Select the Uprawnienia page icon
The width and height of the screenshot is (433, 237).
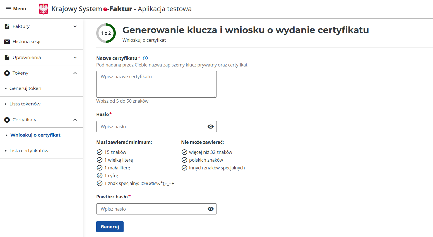(x=6, y=57)
